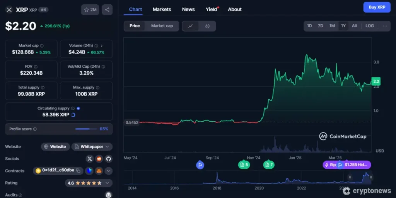The height and width of the screenshot is (198, 396).
Task: Click contract address 0x1d2f...c60dbe
Action: tap(58, 170)
